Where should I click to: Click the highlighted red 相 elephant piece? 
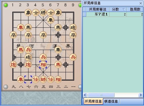pyautogui.click(x=43, y=65)
